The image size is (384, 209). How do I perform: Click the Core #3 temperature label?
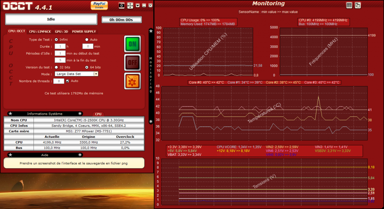(x=322, y=82)
